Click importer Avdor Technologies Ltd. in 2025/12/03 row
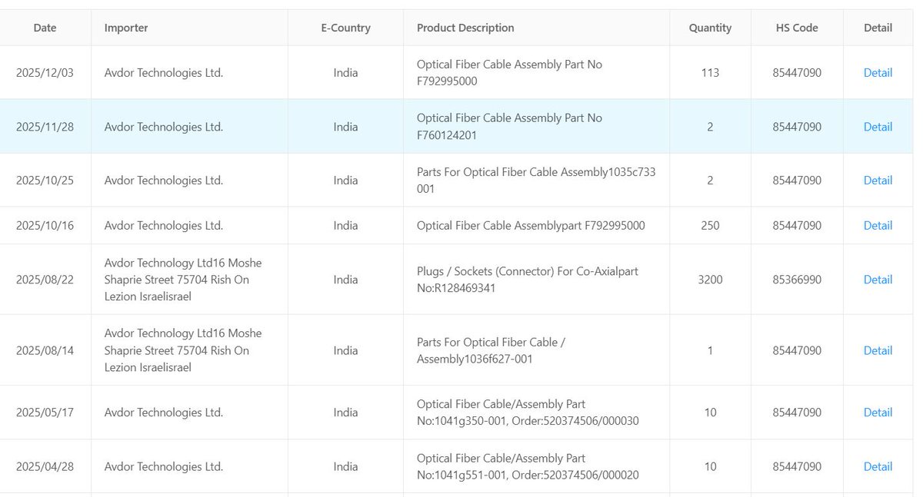The width and height of the screenshot is (923, 497). click(164, 73)
